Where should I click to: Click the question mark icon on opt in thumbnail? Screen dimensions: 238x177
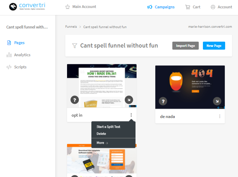click(75, 100)
